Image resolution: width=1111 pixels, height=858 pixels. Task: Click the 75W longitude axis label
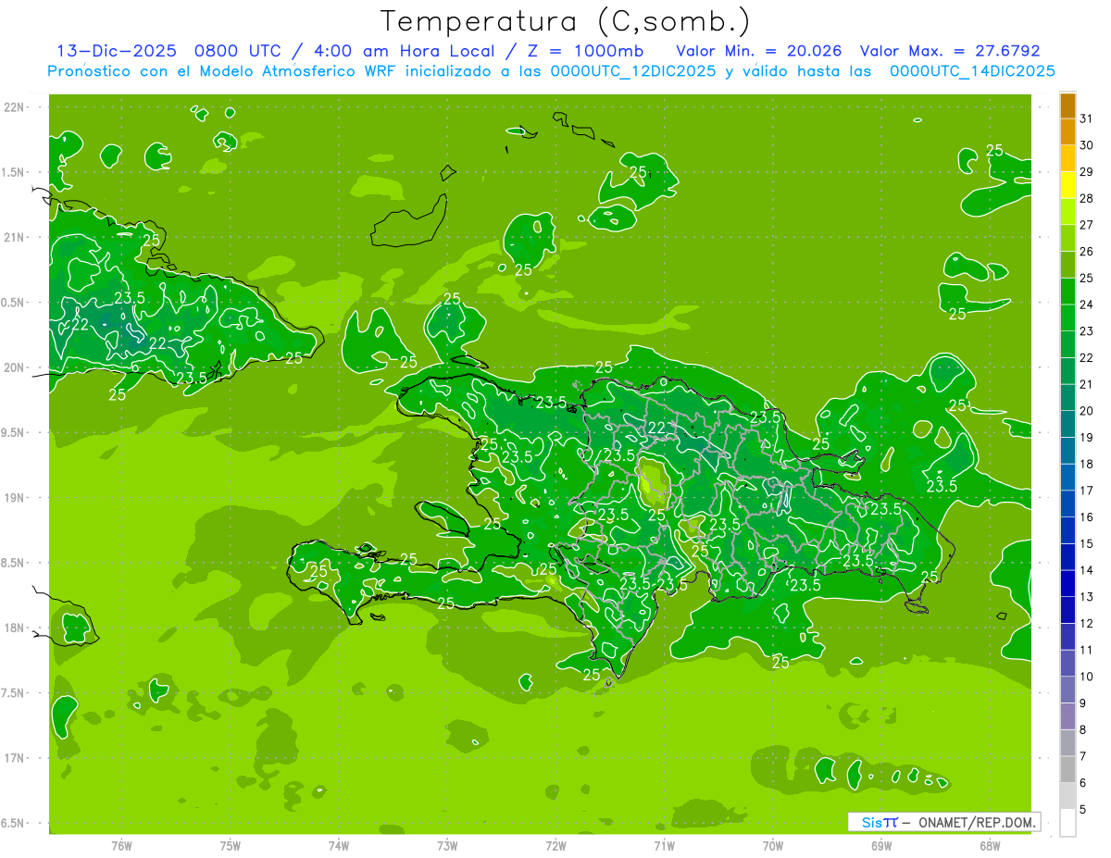pyautogui.click(x=231, y=845)
